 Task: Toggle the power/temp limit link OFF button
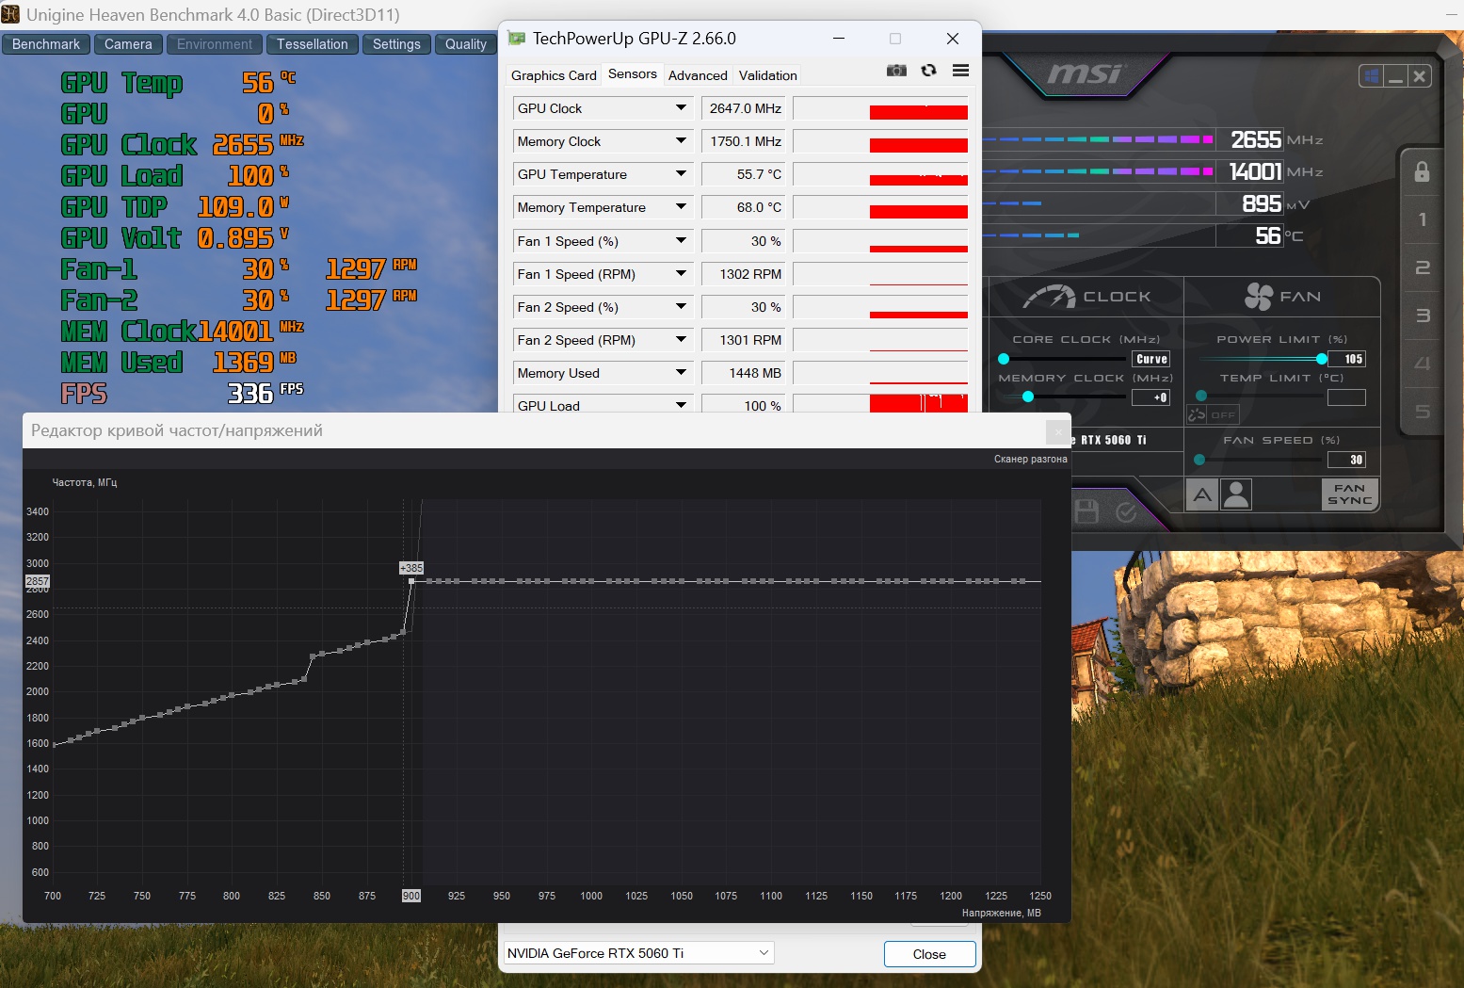1214,414
